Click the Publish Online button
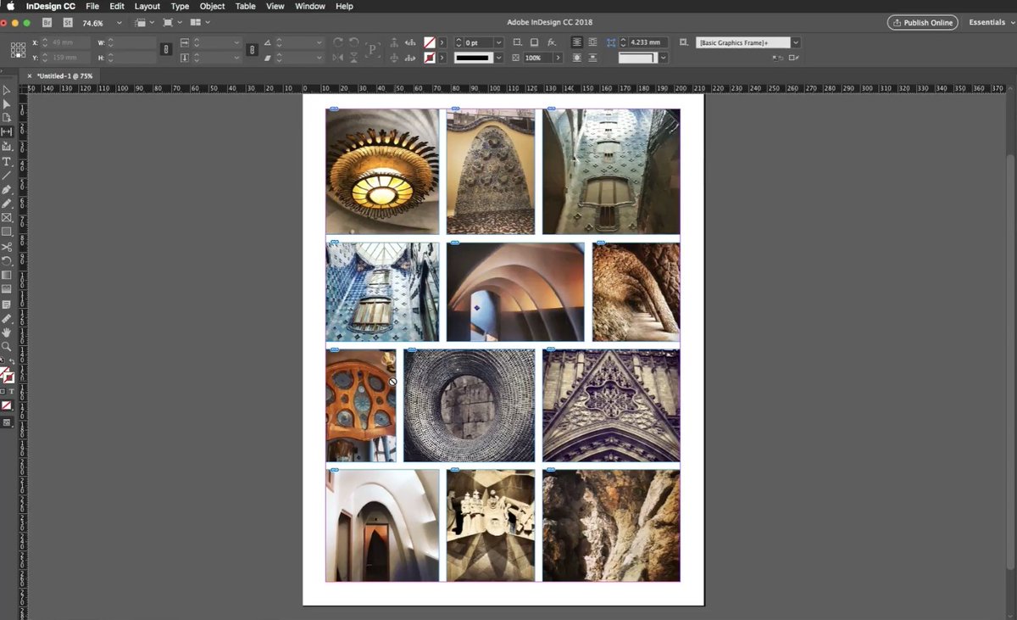Viewport: 1017px width, 620px height. coord(922,22)
